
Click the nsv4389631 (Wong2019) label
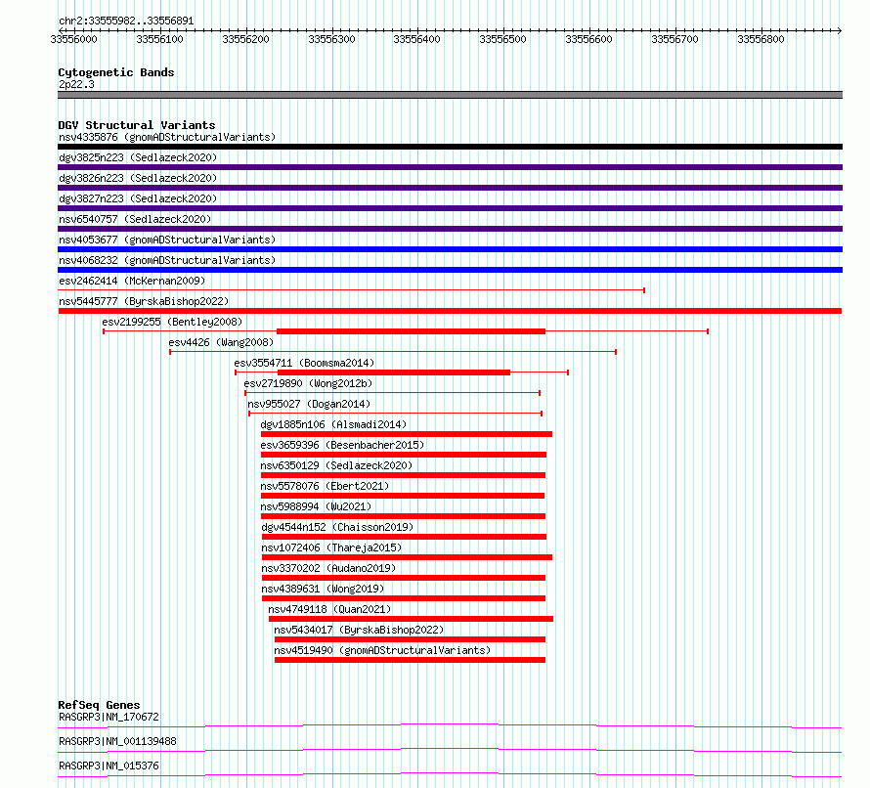(323, 589)
